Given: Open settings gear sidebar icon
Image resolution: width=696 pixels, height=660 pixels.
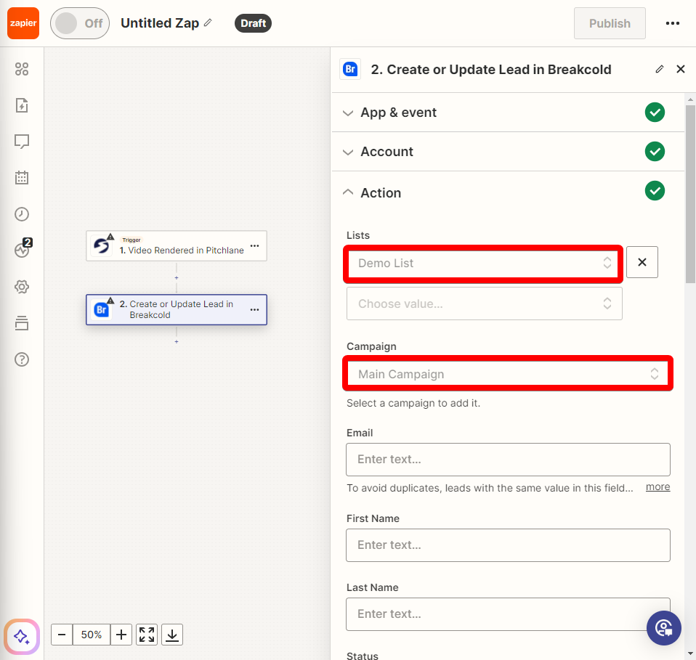Looking at the screenshot, I should click(x=22, y=287).
